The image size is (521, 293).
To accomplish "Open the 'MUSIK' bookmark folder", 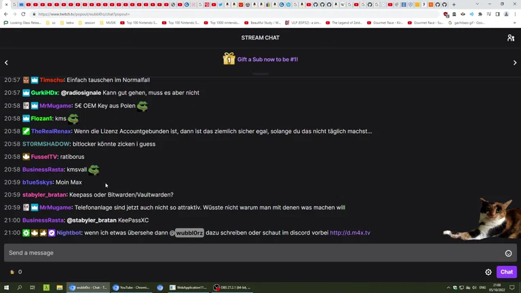I will (108, 23).
